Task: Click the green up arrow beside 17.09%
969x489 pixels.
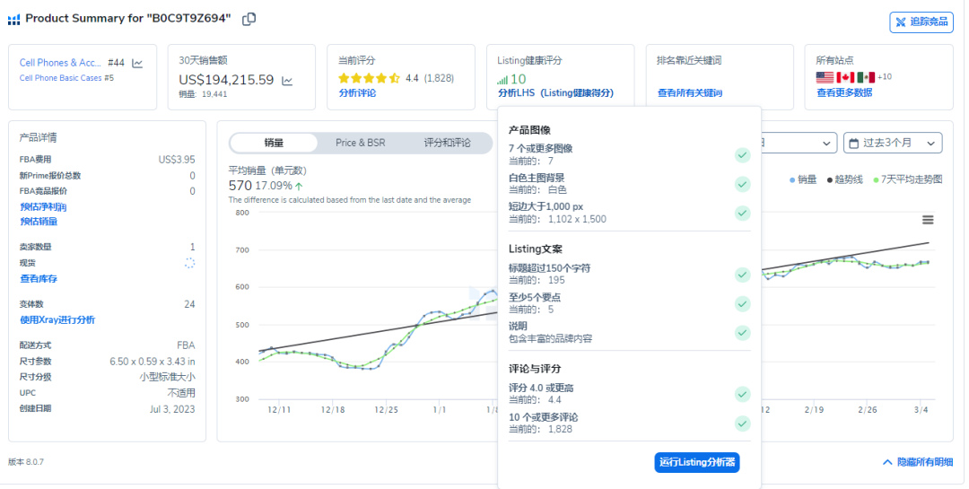Action: (299, 186)
